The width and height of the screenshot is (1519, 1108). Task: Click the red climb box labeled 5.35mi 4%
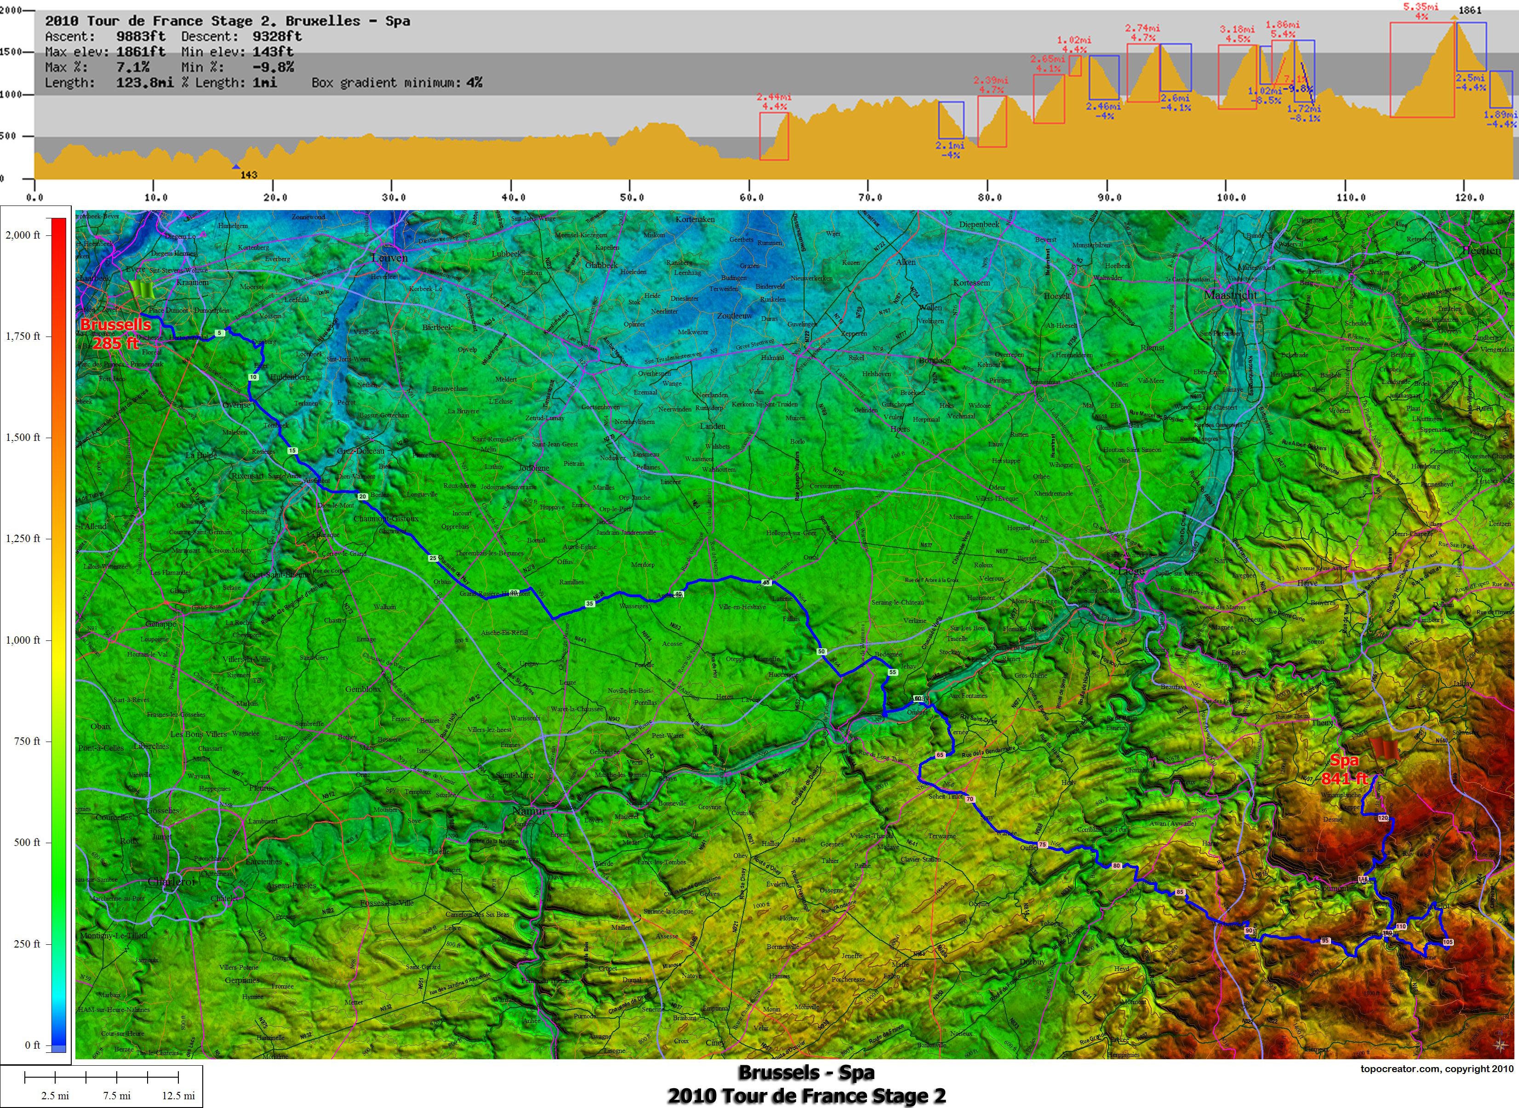point(1422,70)
